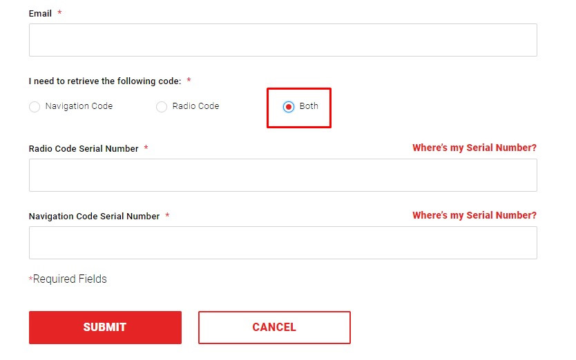The width and height of the screenshot is (576, 360).
Task: Open Where's my Serial Number link for radio code
Action: [474, 148]
